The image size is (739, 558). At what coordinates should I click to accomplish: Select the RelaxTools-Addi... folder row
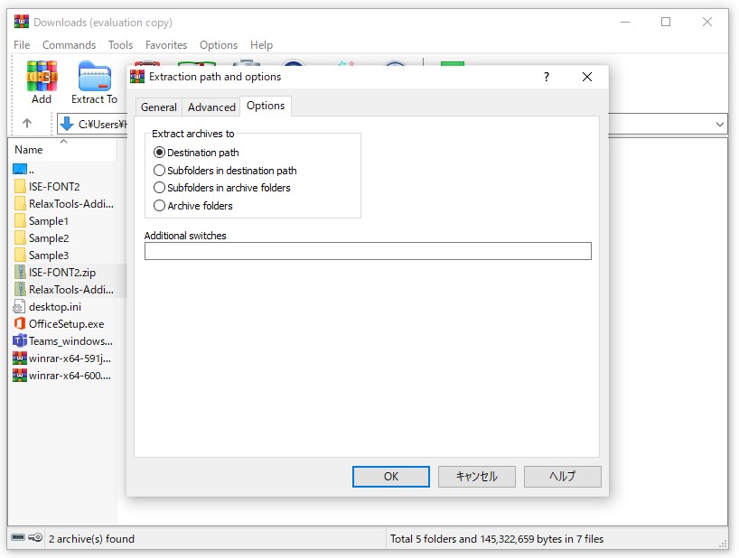pos(62,204)
